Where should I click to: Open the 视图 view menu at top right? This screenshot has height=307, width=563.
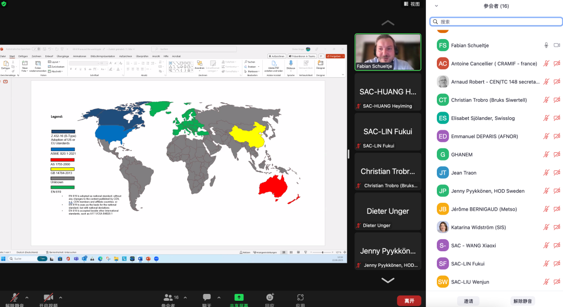click(412, 4)
